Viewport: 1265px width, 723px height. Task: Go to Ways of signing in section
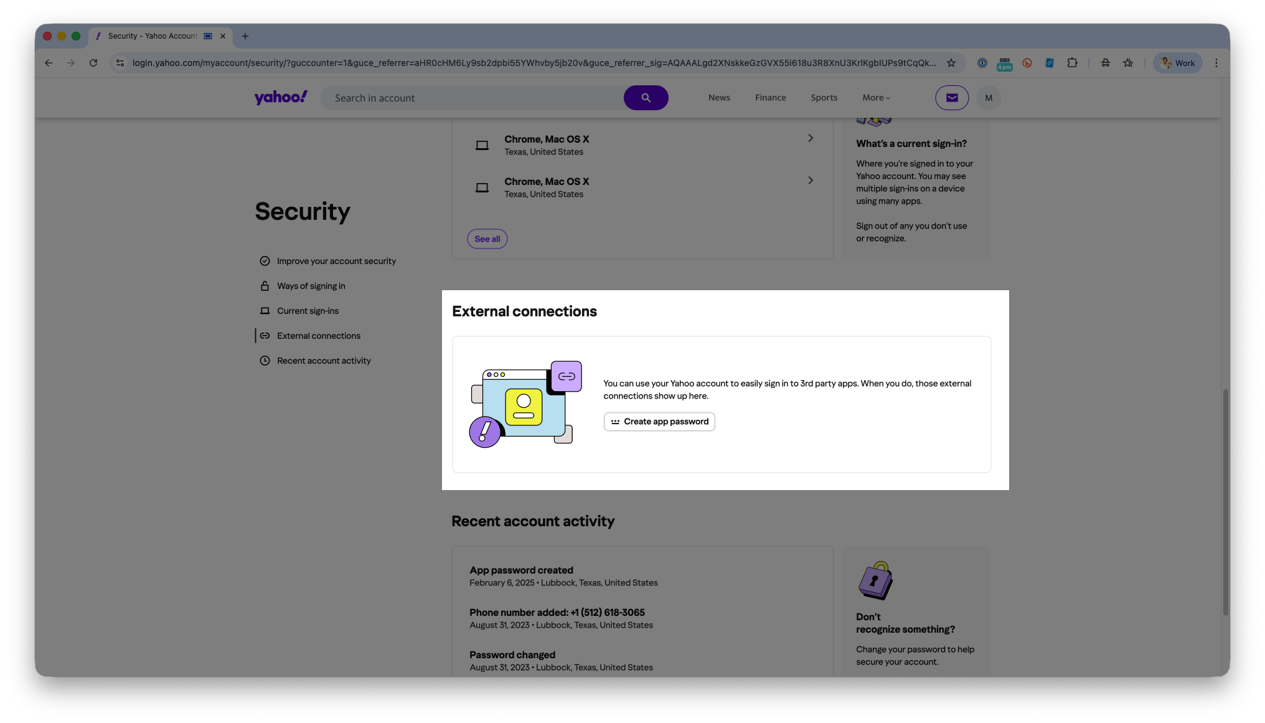[311, 286]
